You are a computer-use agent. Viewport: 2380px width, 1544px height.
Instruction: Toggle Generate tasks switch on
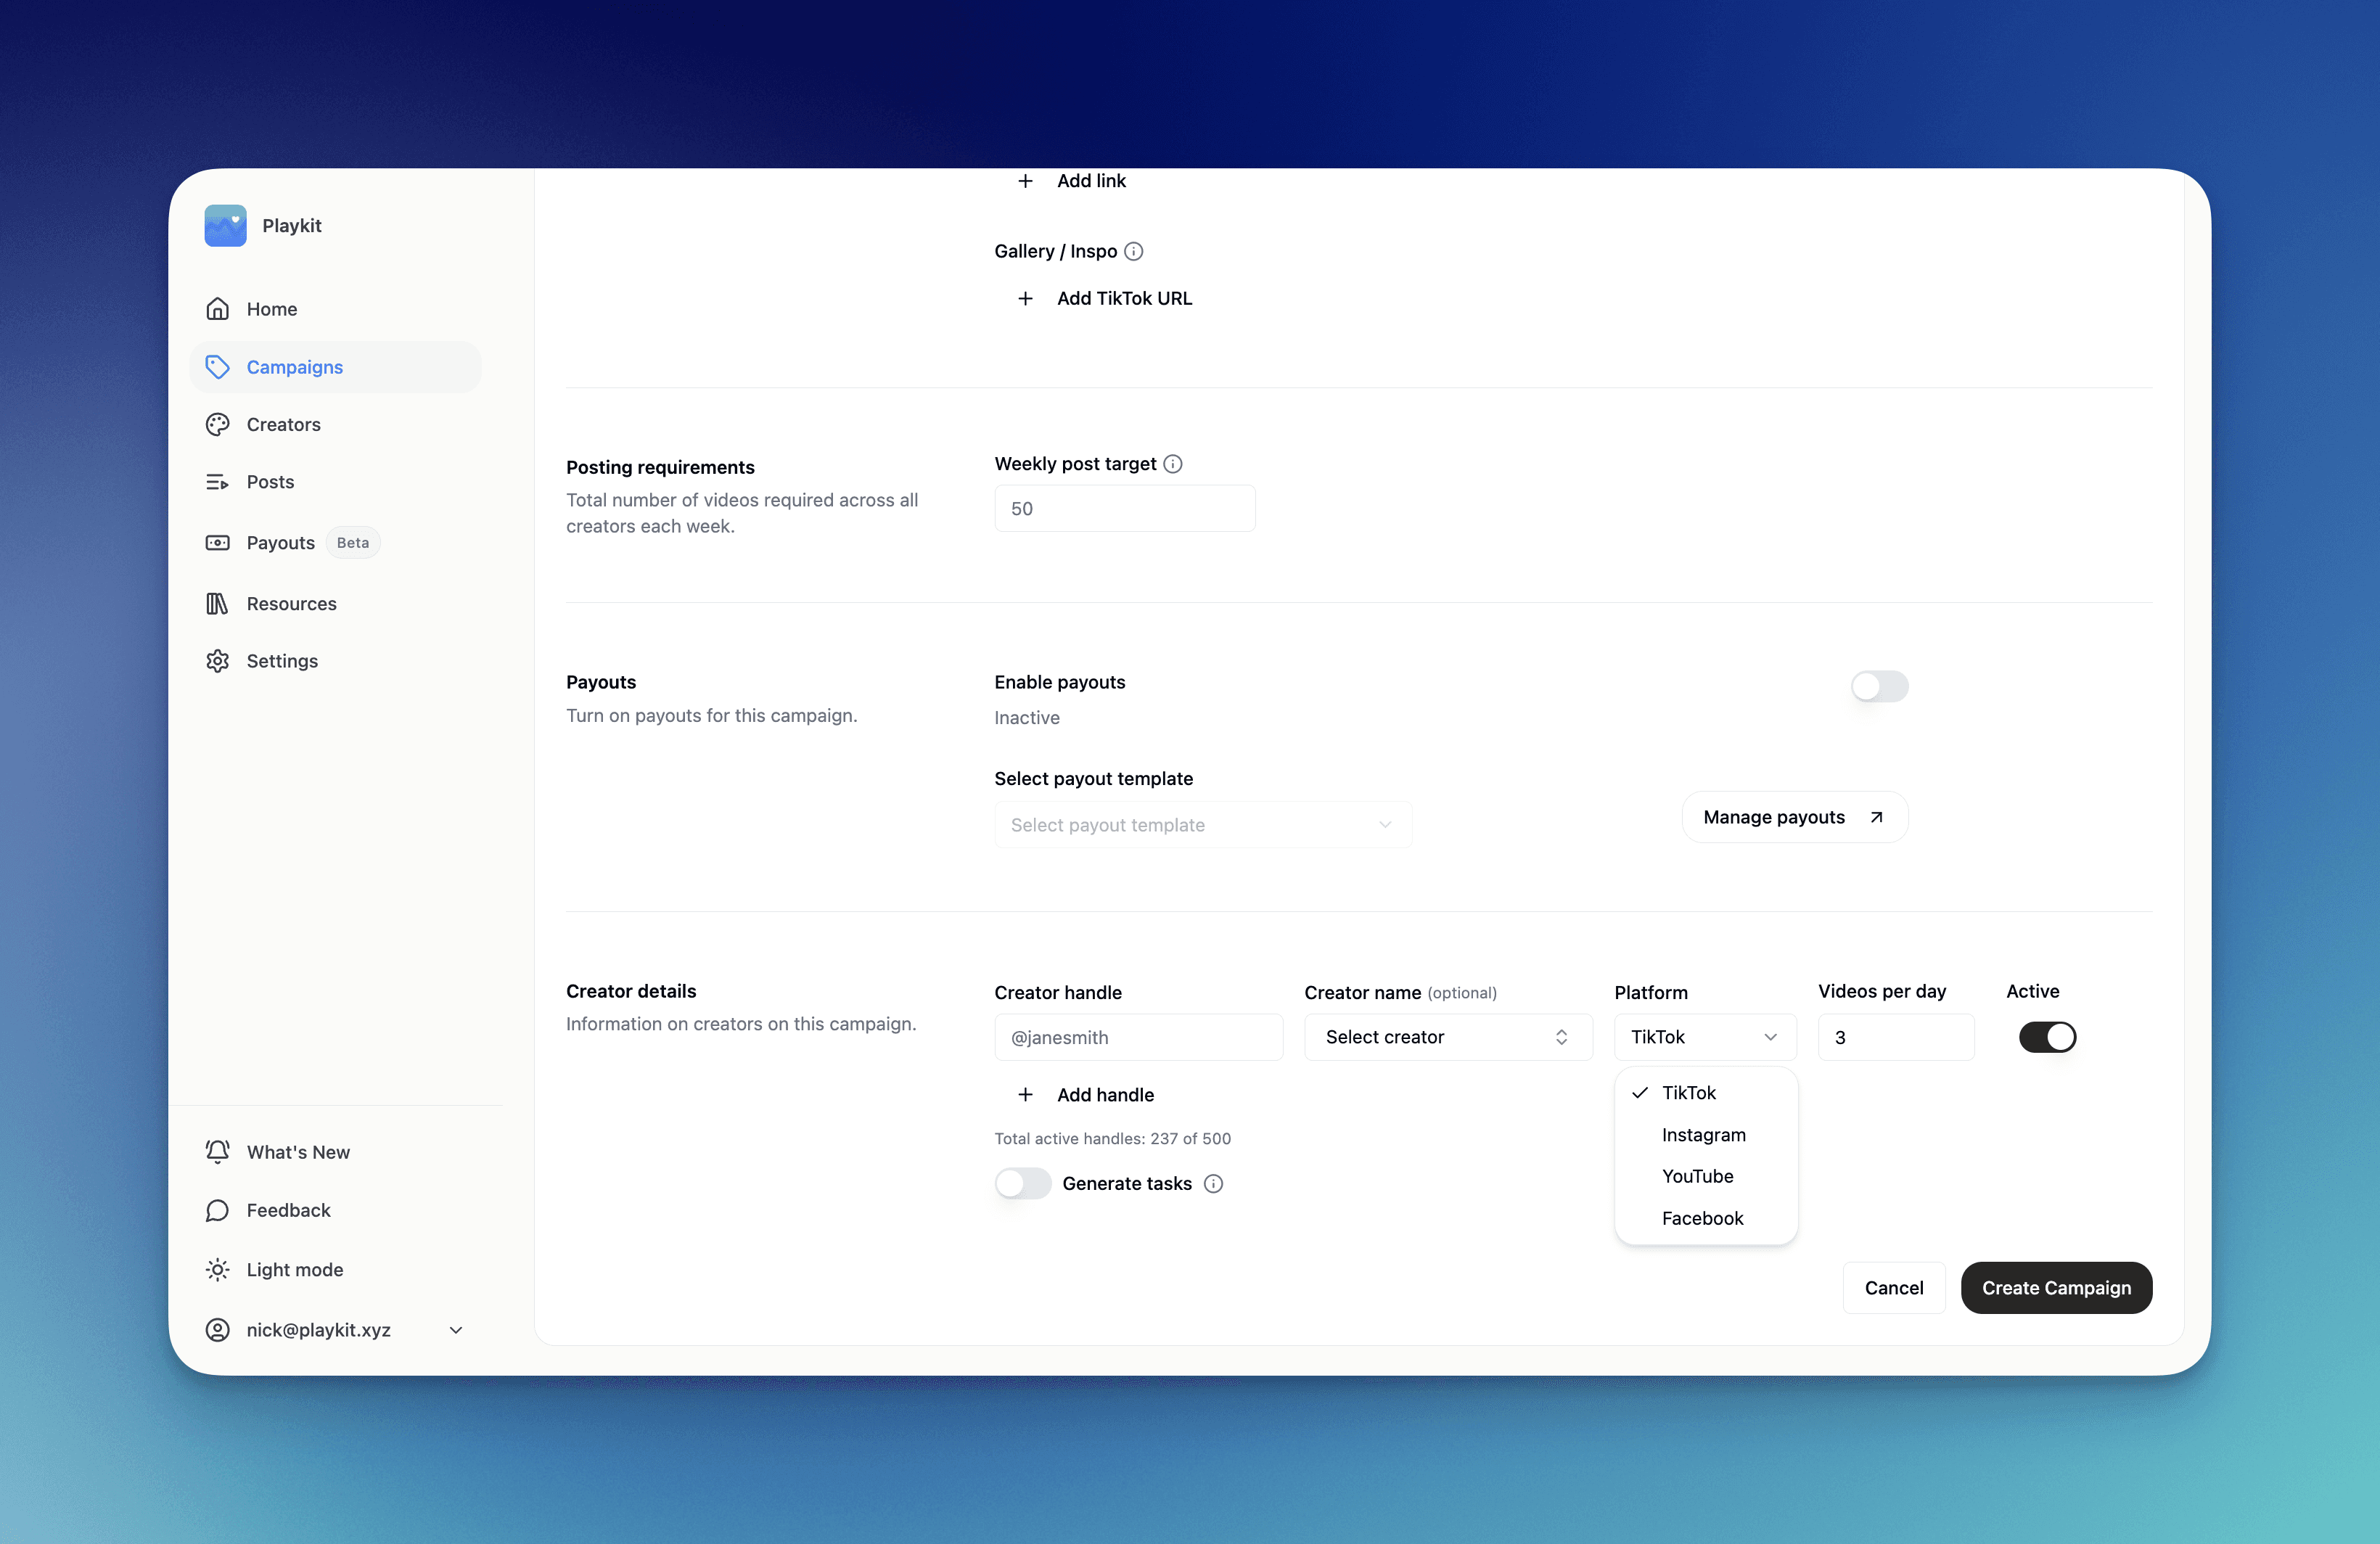[1022, 1184]
